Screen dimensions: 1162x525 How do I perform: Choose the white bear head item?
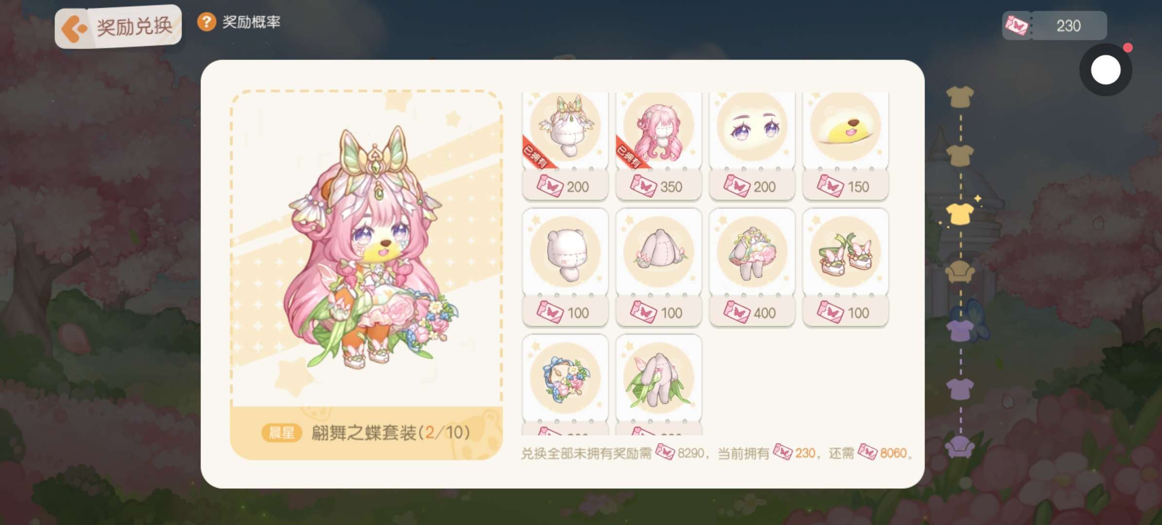point(565,267)
